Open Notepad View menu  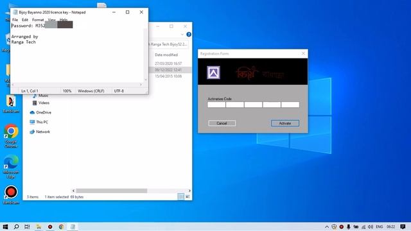click(51, 20)
